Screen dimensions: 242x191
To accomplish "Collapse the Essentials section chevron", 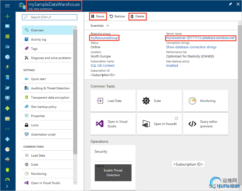I will click(x=108, y=26).
